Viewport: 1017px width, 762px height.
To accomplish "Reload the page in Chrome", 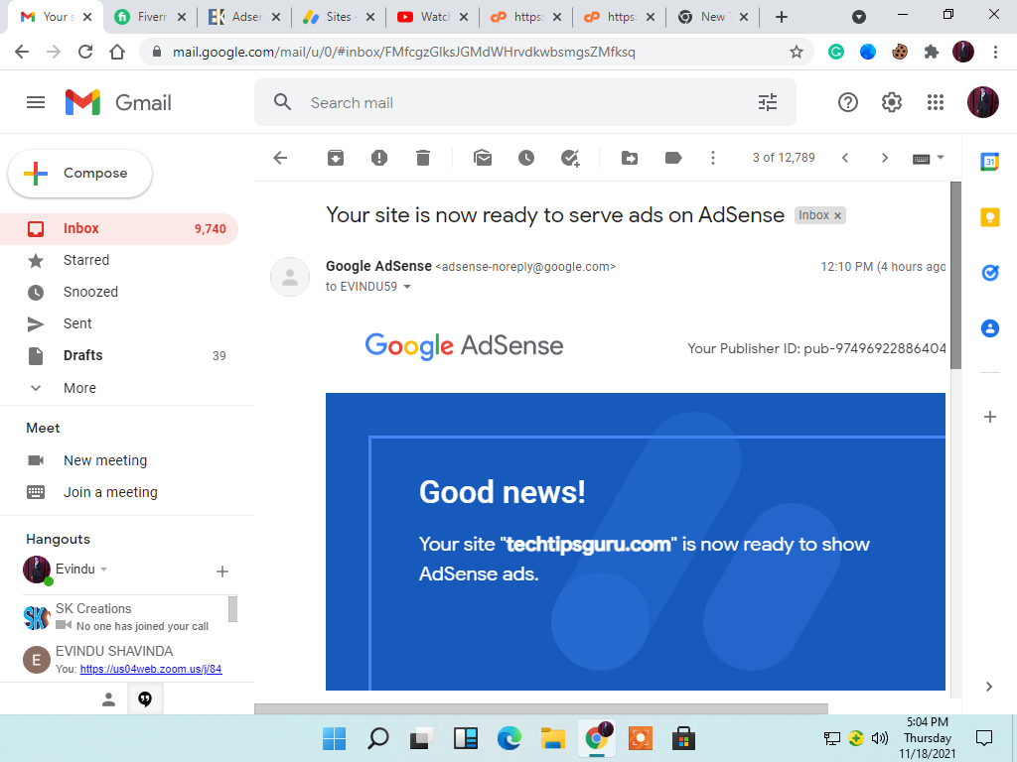I will 85,52.
